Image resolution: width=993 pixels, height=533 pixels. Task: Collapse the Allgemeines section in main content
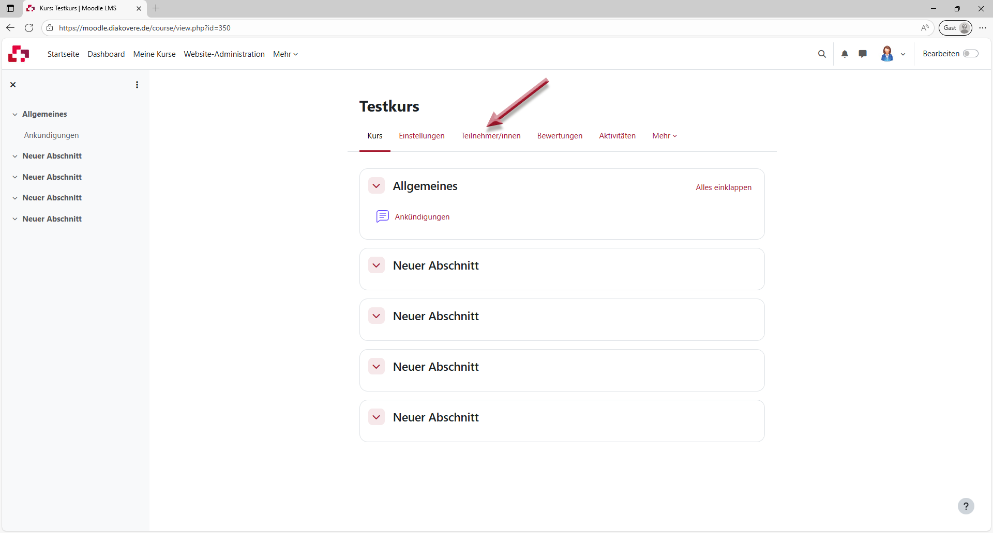(377, 186)
